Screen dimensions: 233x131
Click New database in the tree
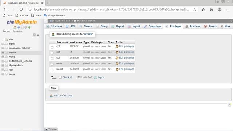coord(11,40)
